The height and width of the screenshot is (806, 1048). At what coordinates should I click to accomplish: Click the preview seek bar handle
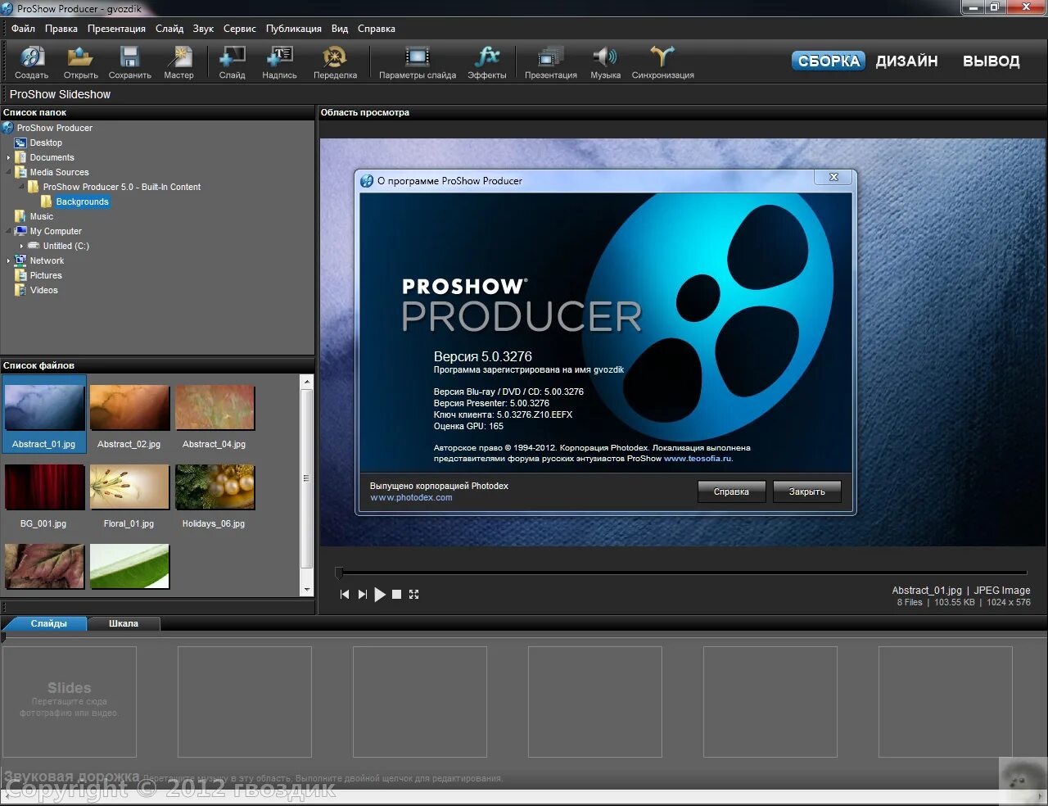pos(339,573)
